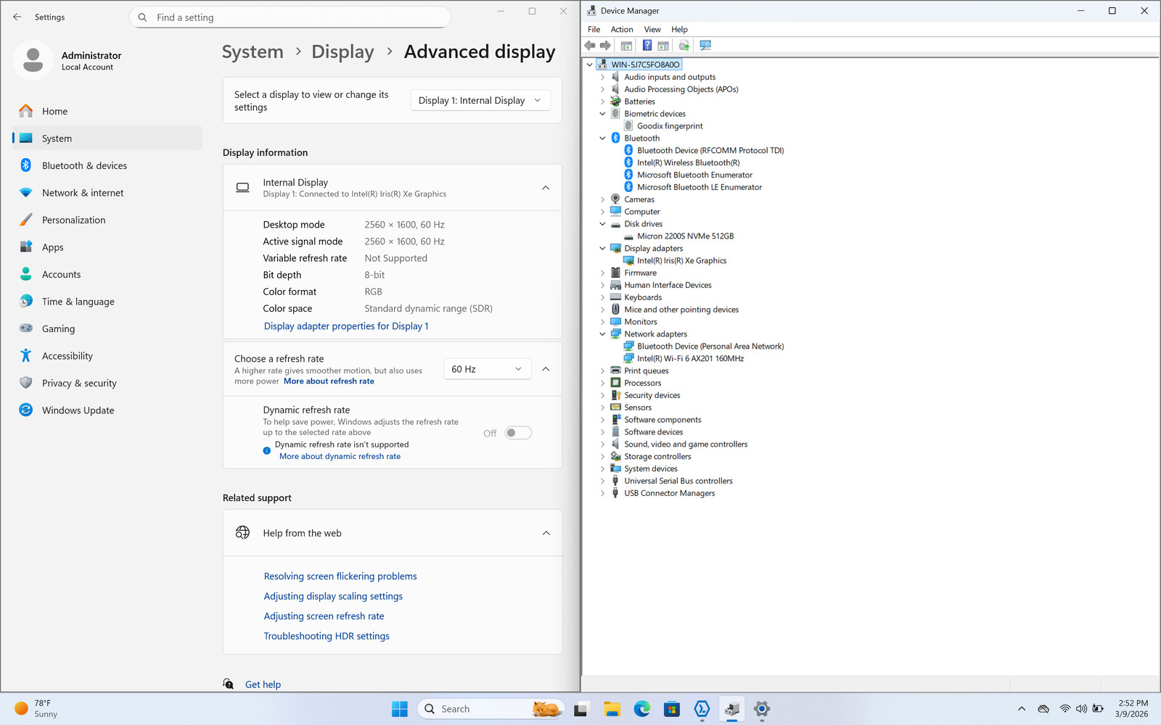Click the Task View taskbar icon

coord(580,709)
